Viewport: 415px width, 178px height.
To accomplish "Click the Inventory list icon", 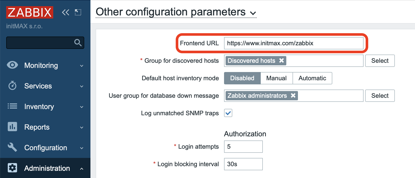I will 12,106.
